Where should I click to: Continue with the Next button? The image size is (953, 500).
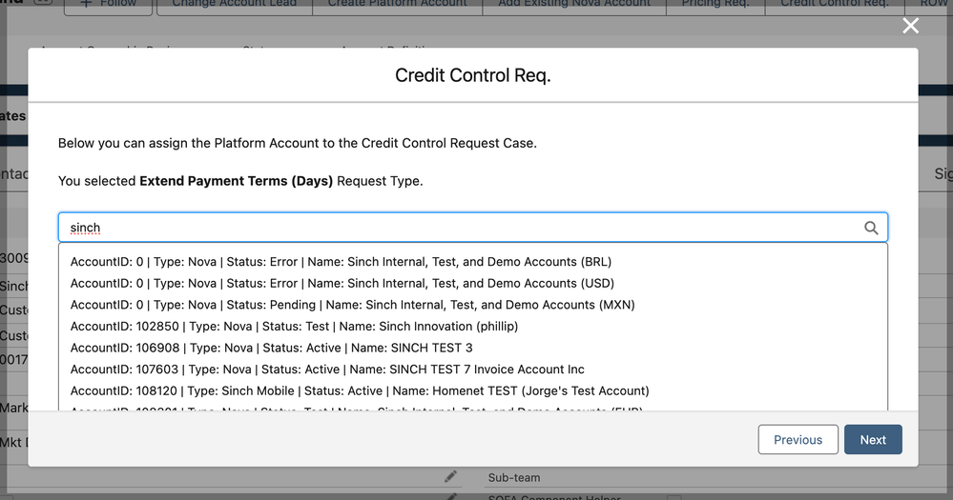(x=873, y=439)
